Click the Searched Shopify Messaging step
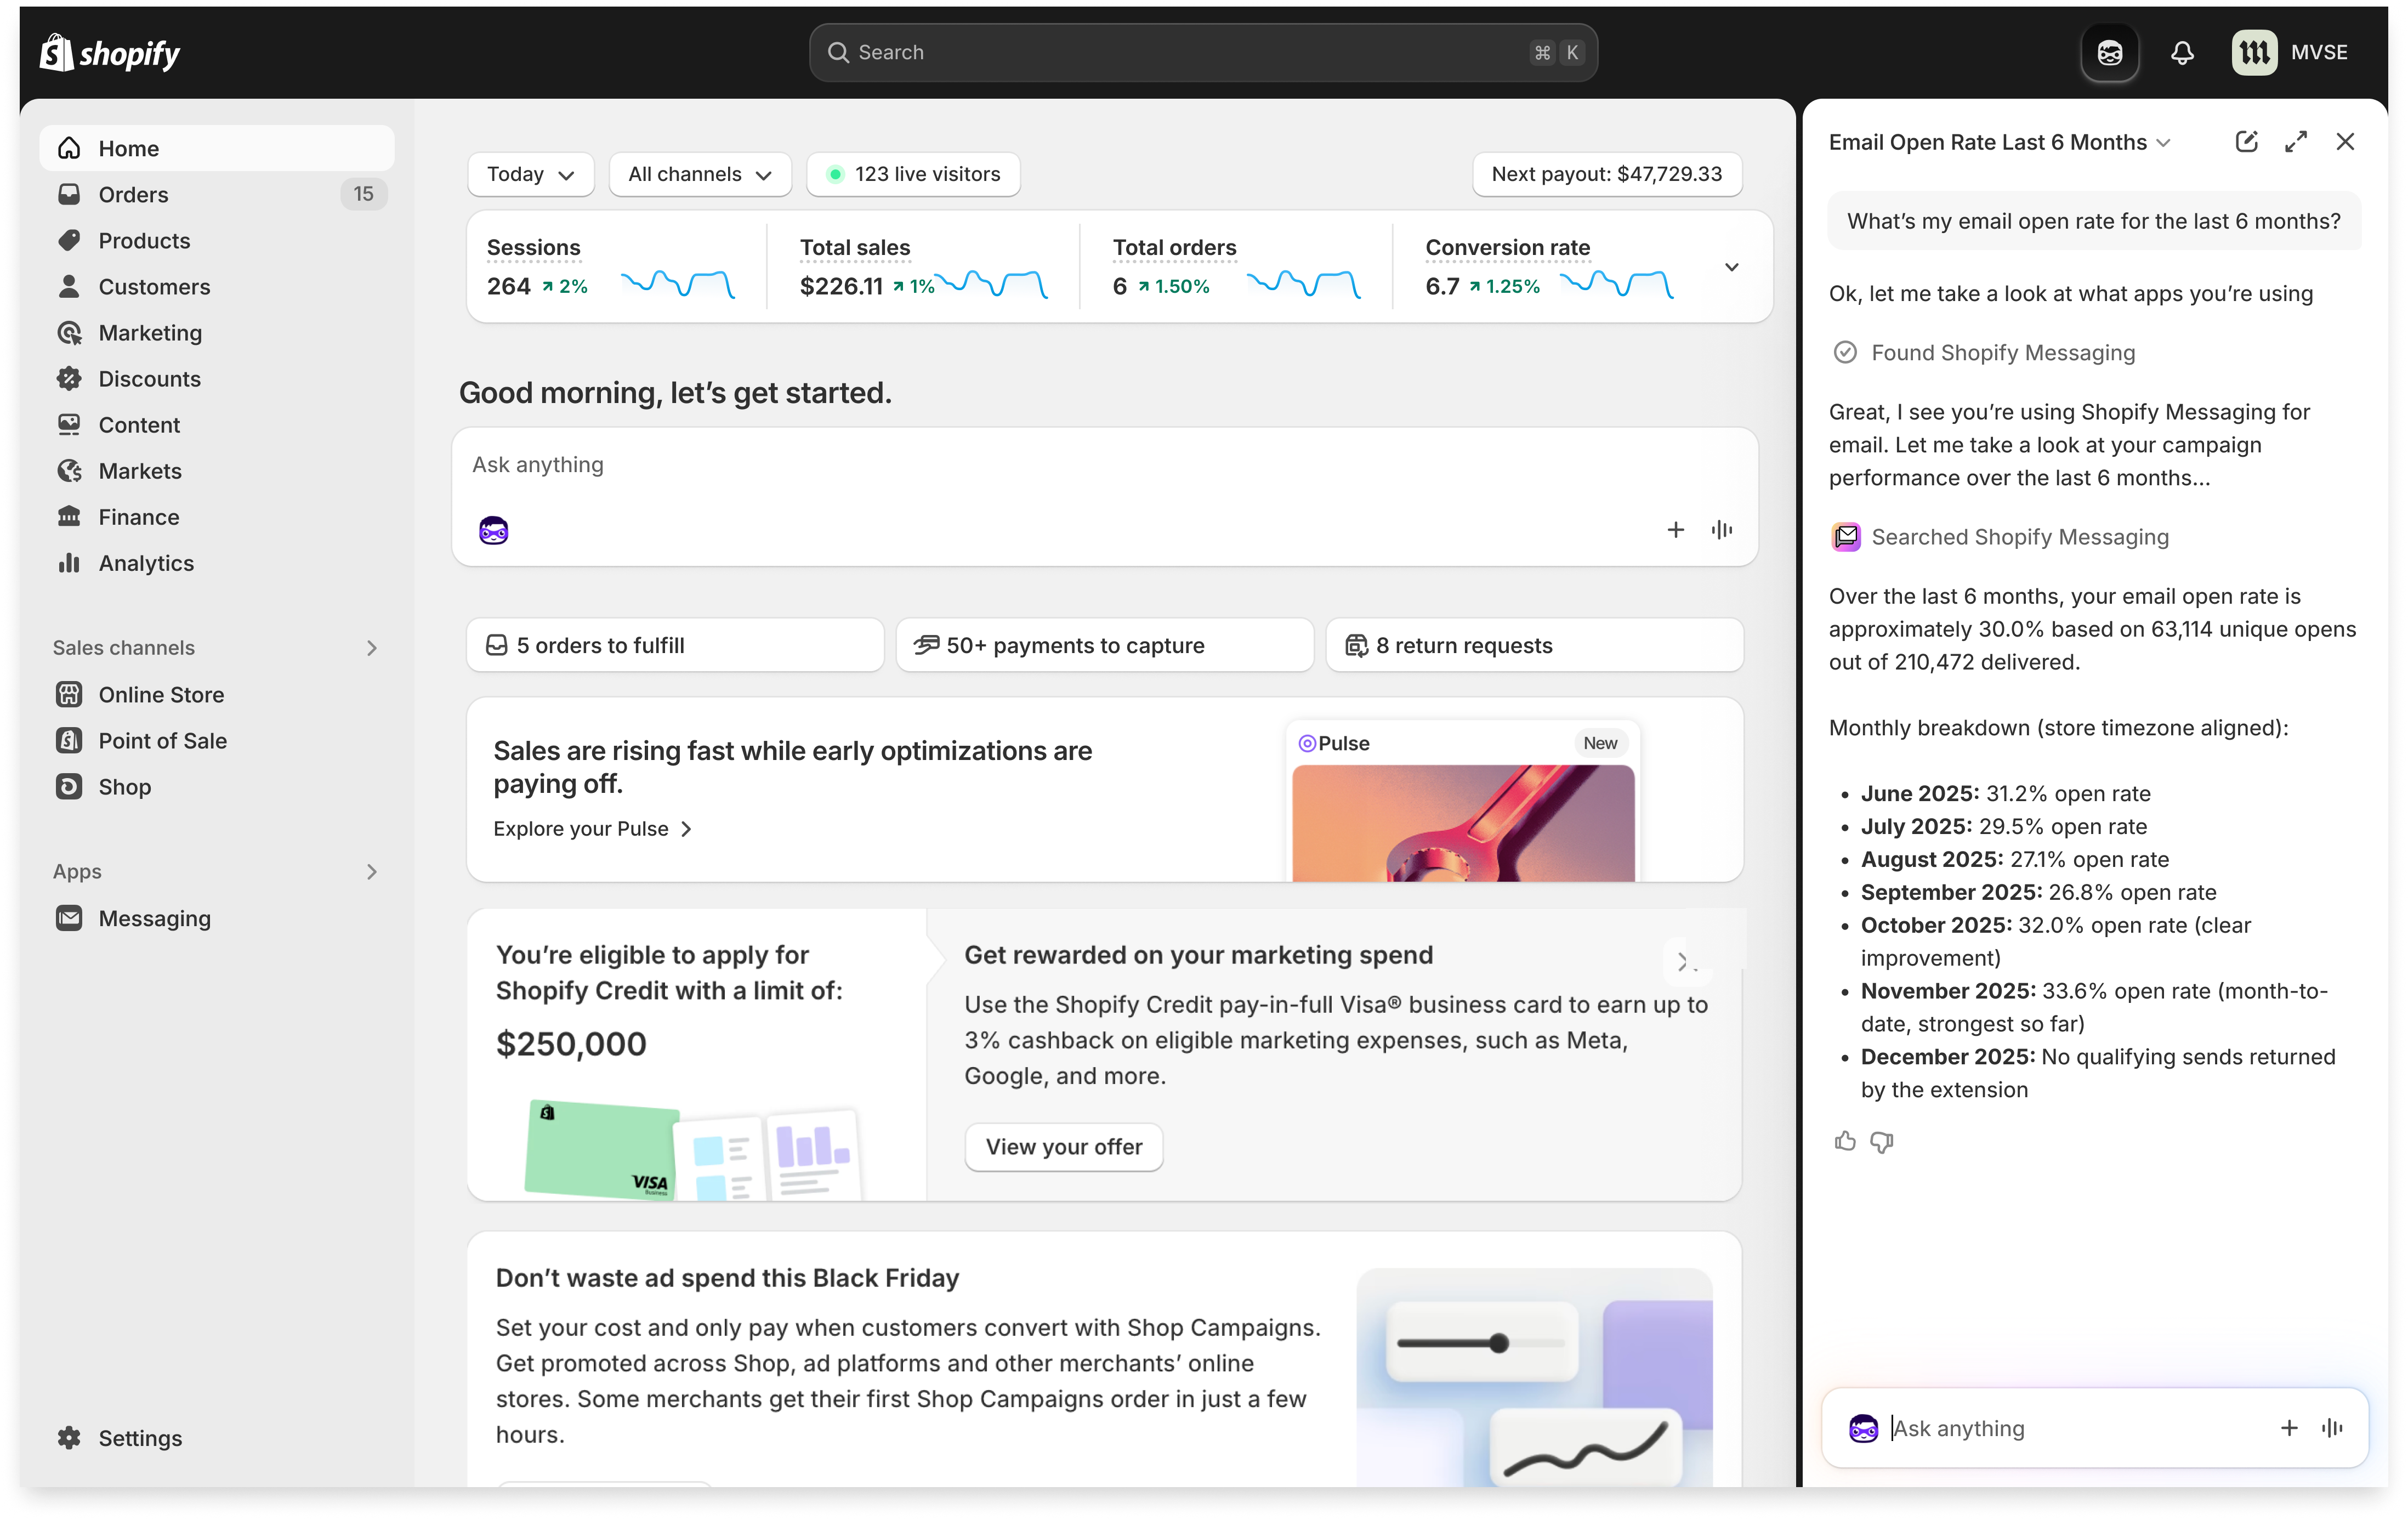Image resolution: width=2408 pixels, height=1520 pixels. (2000, 537)
